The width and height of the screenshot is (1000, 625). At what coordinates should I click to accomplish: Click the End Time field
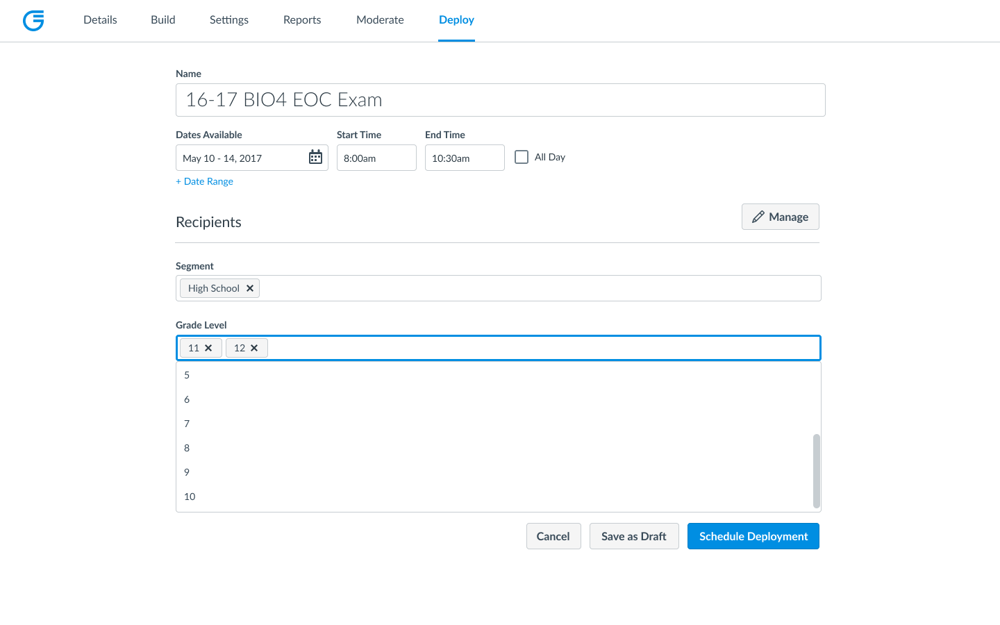point(465,158)
